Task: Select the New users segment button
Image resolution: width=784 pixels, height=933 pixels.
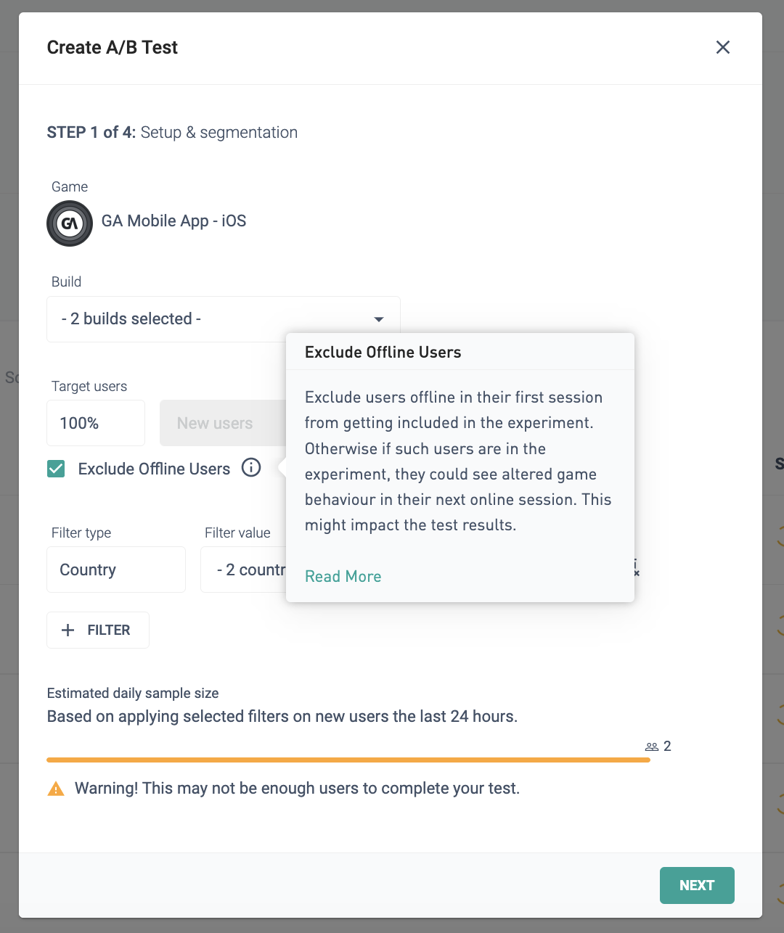Action: pyautogui.click(x=223, y=423)
